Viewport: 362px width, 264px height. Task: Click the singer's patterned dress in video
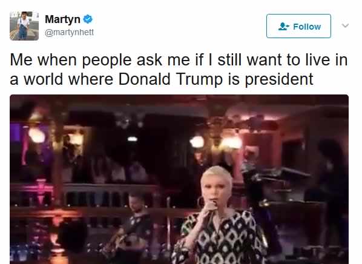(222, 239)
